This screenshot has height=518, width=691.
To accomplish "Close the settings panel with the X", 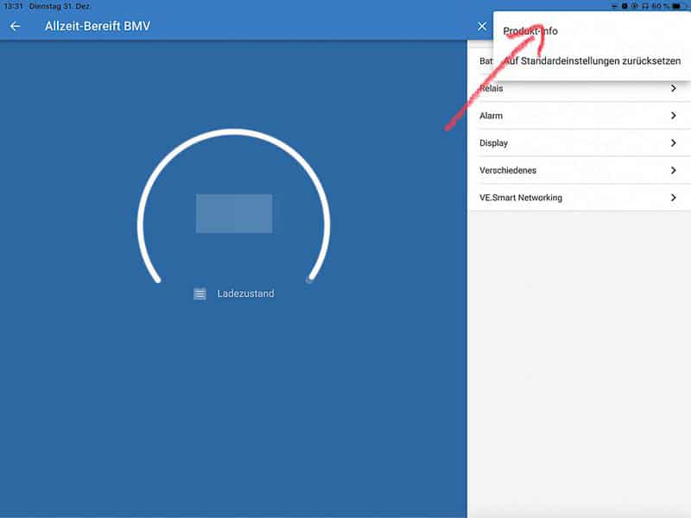I will tap(482, 26).
